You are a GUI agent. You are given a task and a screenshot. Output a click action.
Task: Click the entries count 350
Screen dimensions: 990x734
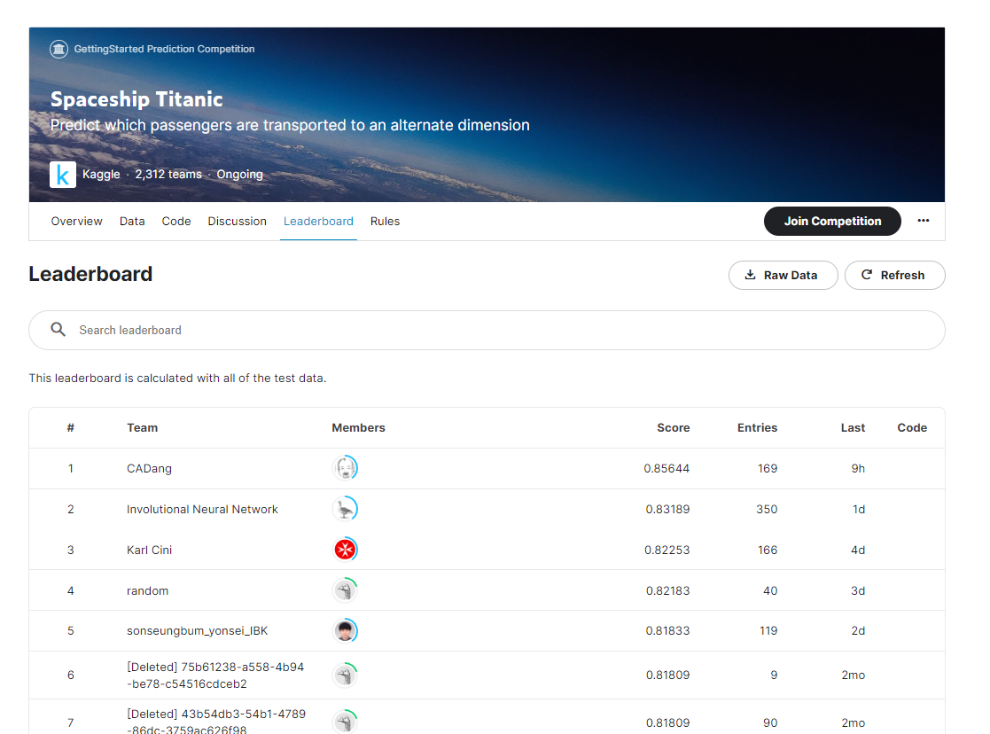tap(767, 509)
